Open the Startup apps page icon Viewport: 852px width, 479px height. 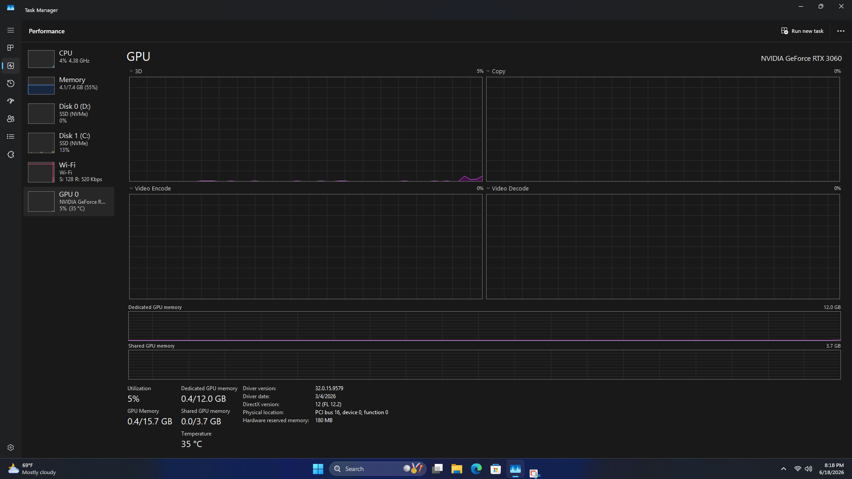pyautogui.click(x=11, y=101)
